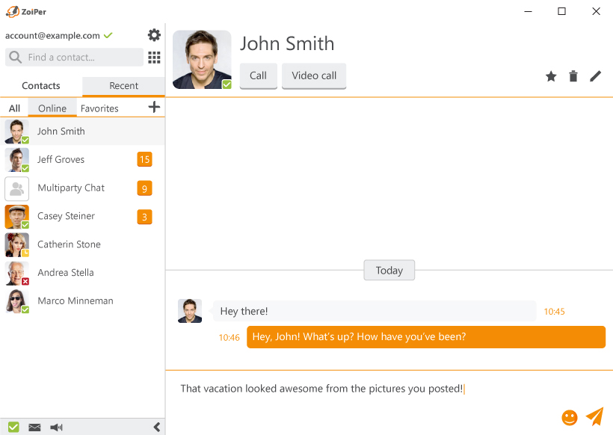Switch to the Recent tab
The width and height of the screenshot is (613, 435).
click(x=123, y=86)
